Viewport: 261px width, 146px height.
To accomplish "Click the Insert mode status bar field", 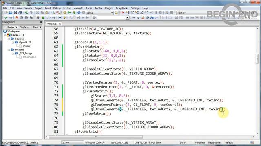I will point(183,142).
